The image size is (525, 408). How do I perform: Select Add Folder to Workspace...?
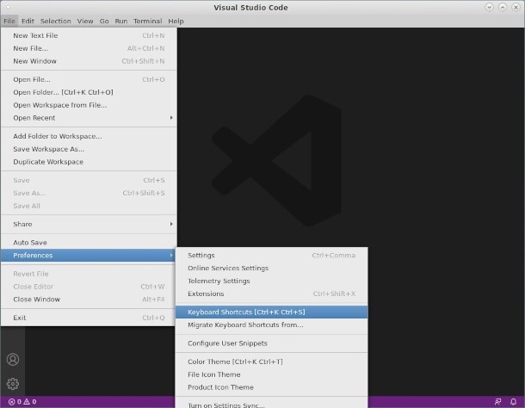click(89, 136)
